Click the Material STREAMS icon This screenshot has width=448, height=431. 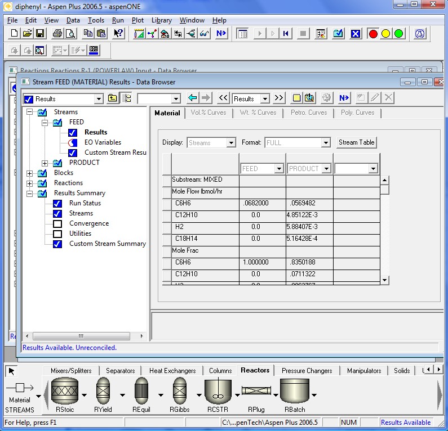pyautogui.click(x=20, y=388)
